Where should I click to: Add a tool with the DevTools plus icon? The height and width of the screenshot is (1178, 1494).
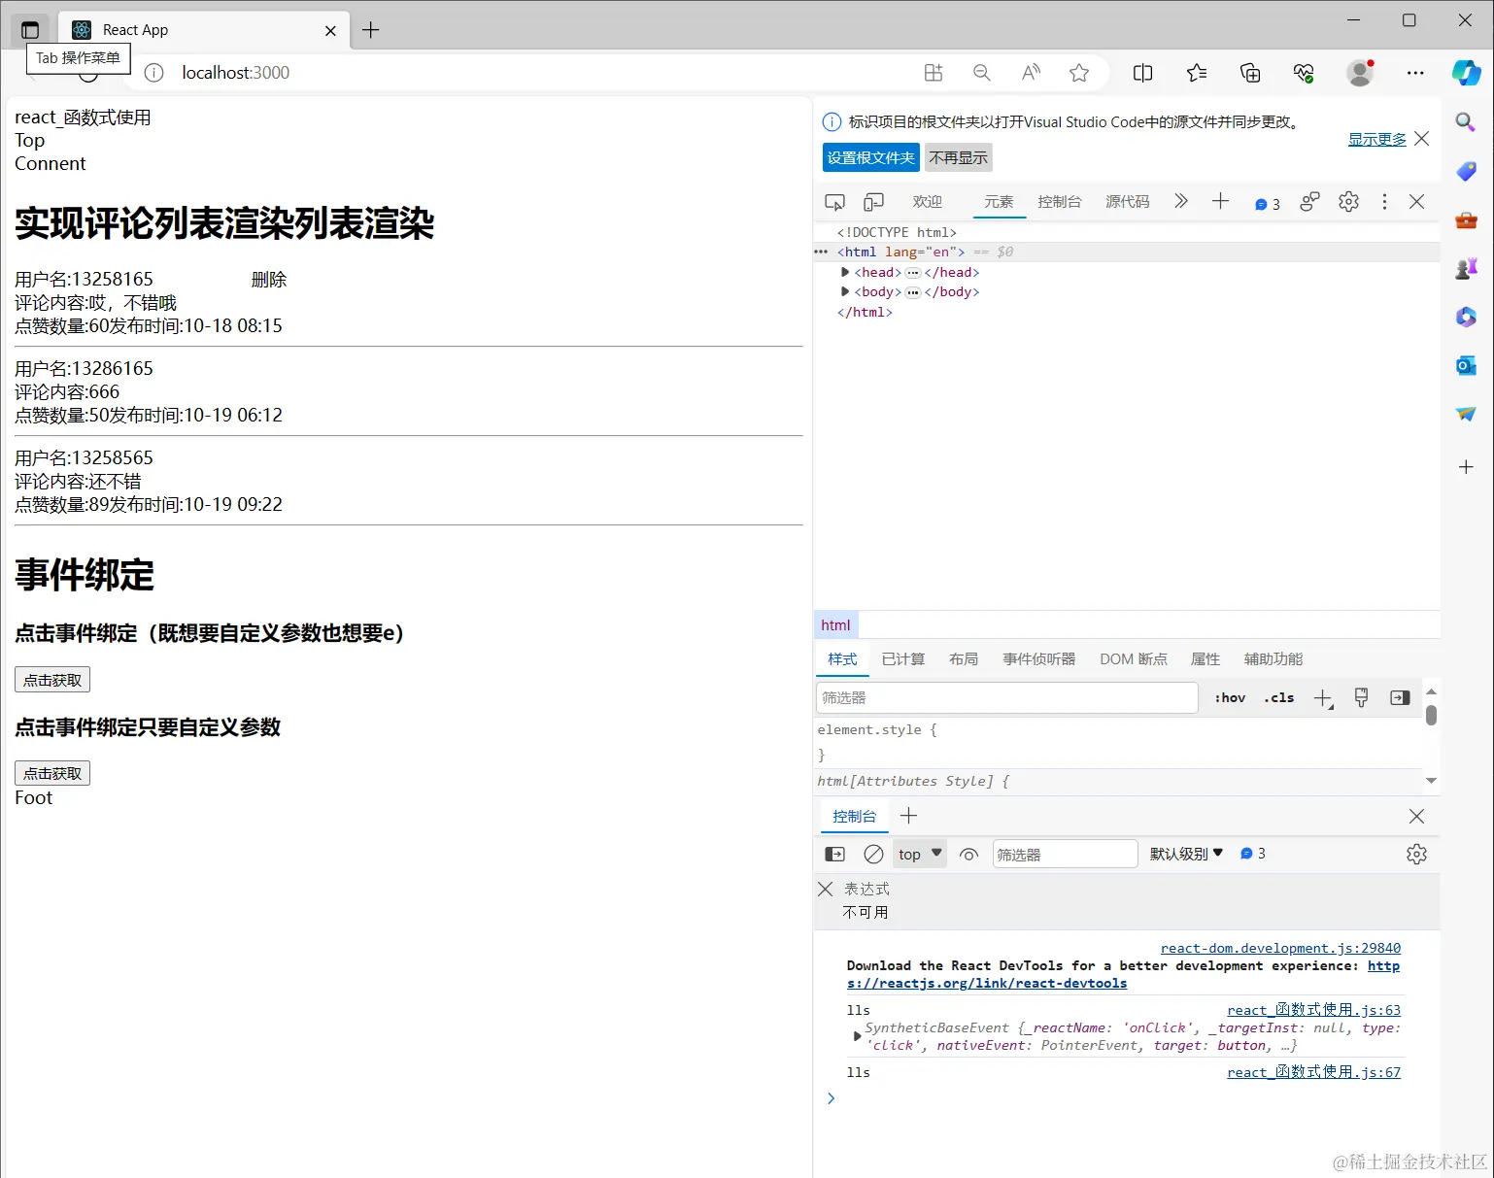tap(1221, 201)
